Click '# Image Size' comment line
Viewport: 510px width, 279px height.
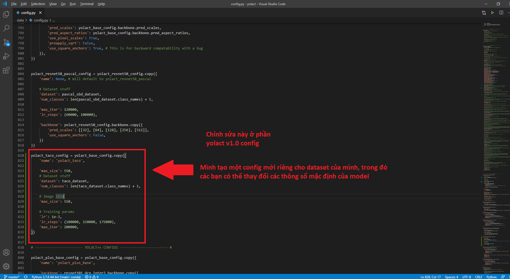click(52, 196)
